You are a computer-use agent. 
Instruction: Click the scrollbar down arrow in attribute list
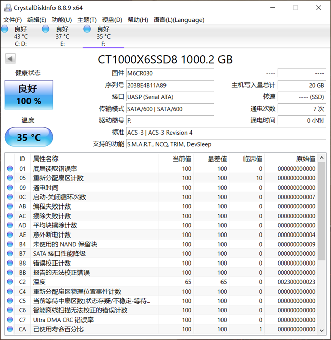point(322,330)
